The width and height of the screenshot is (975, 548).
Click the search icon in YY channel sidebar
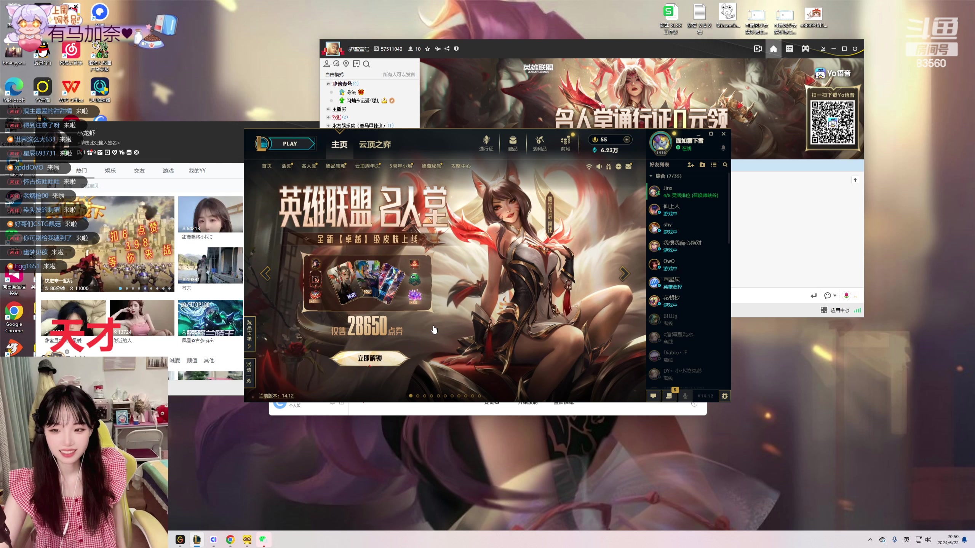pyautogui.click(x=366, y=64)
